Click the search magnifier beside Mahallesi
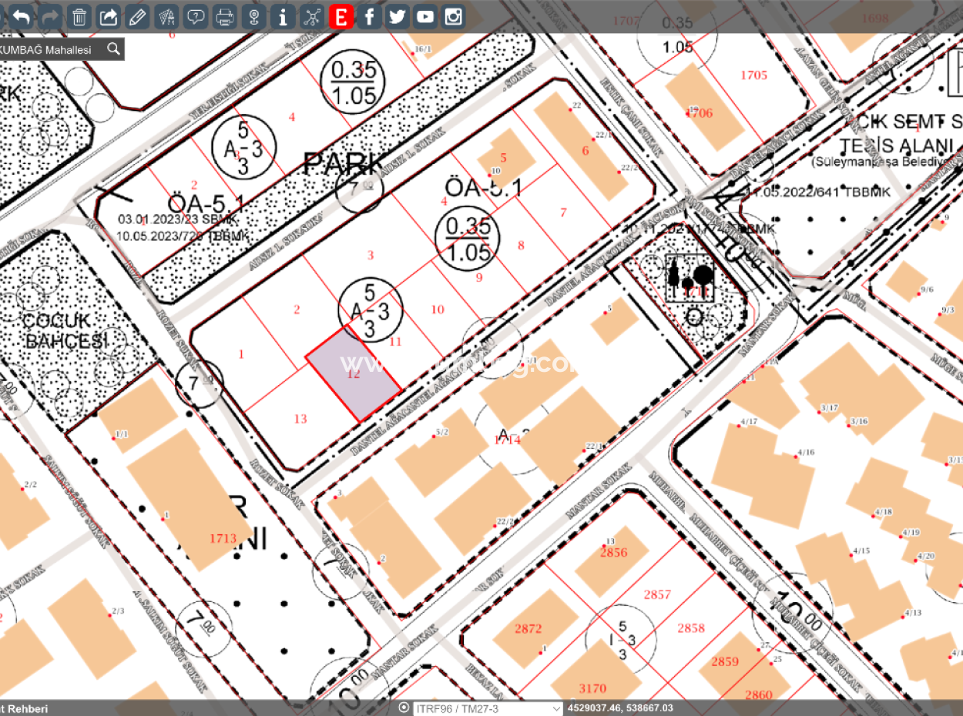The width and height of the screenshot is (963, 716). tap(113, 49)
